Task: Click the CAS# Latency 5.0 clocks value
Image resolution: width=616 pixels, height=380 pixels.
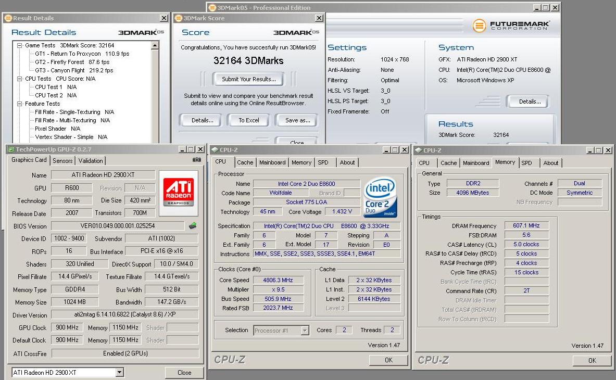Action: (526, 244)
